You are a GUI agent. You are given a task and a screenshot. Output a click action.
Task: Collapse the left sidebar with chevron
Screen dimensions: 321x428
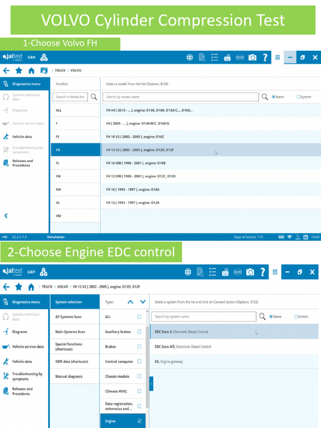click(6, 216)
